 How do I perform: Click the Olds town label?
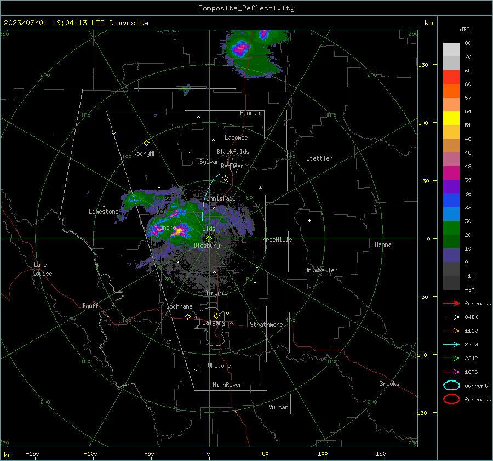(209, 229)
